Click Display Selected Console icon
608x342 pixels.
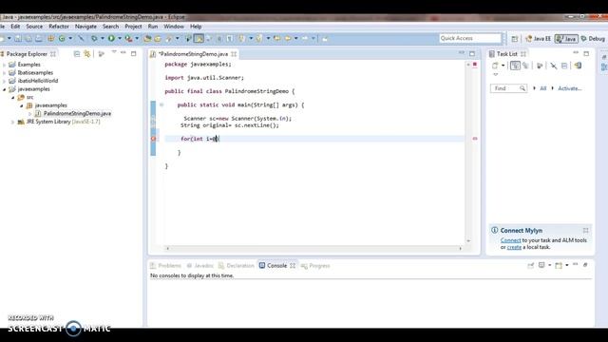tap(541, 266)
